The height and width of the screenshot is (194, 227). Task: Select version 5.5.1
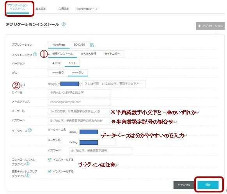72,63
